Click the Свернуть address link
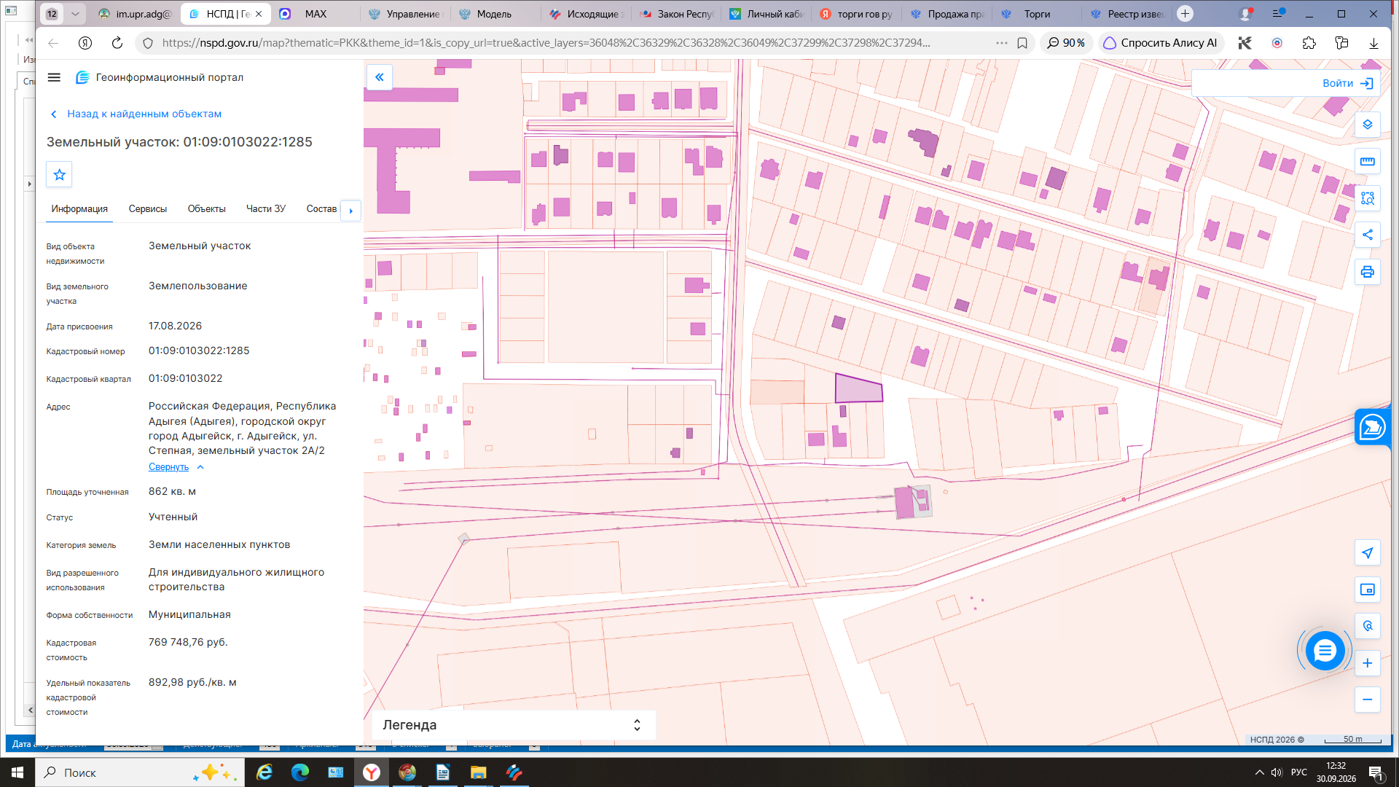 pos(168,467)
